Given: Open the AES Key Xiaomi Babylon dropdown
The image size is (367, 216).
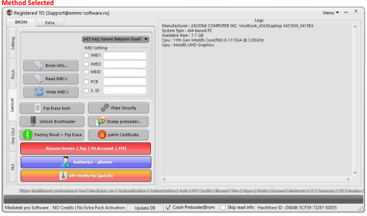Looking at the screenshot, I should click(x=116, y=39).
